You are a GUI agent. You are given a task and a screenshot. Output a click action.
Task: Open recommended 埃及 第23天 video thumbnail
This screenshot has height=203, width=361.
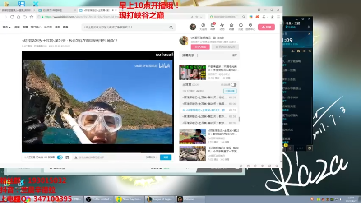pyautogui.click(x=193, y=153)
